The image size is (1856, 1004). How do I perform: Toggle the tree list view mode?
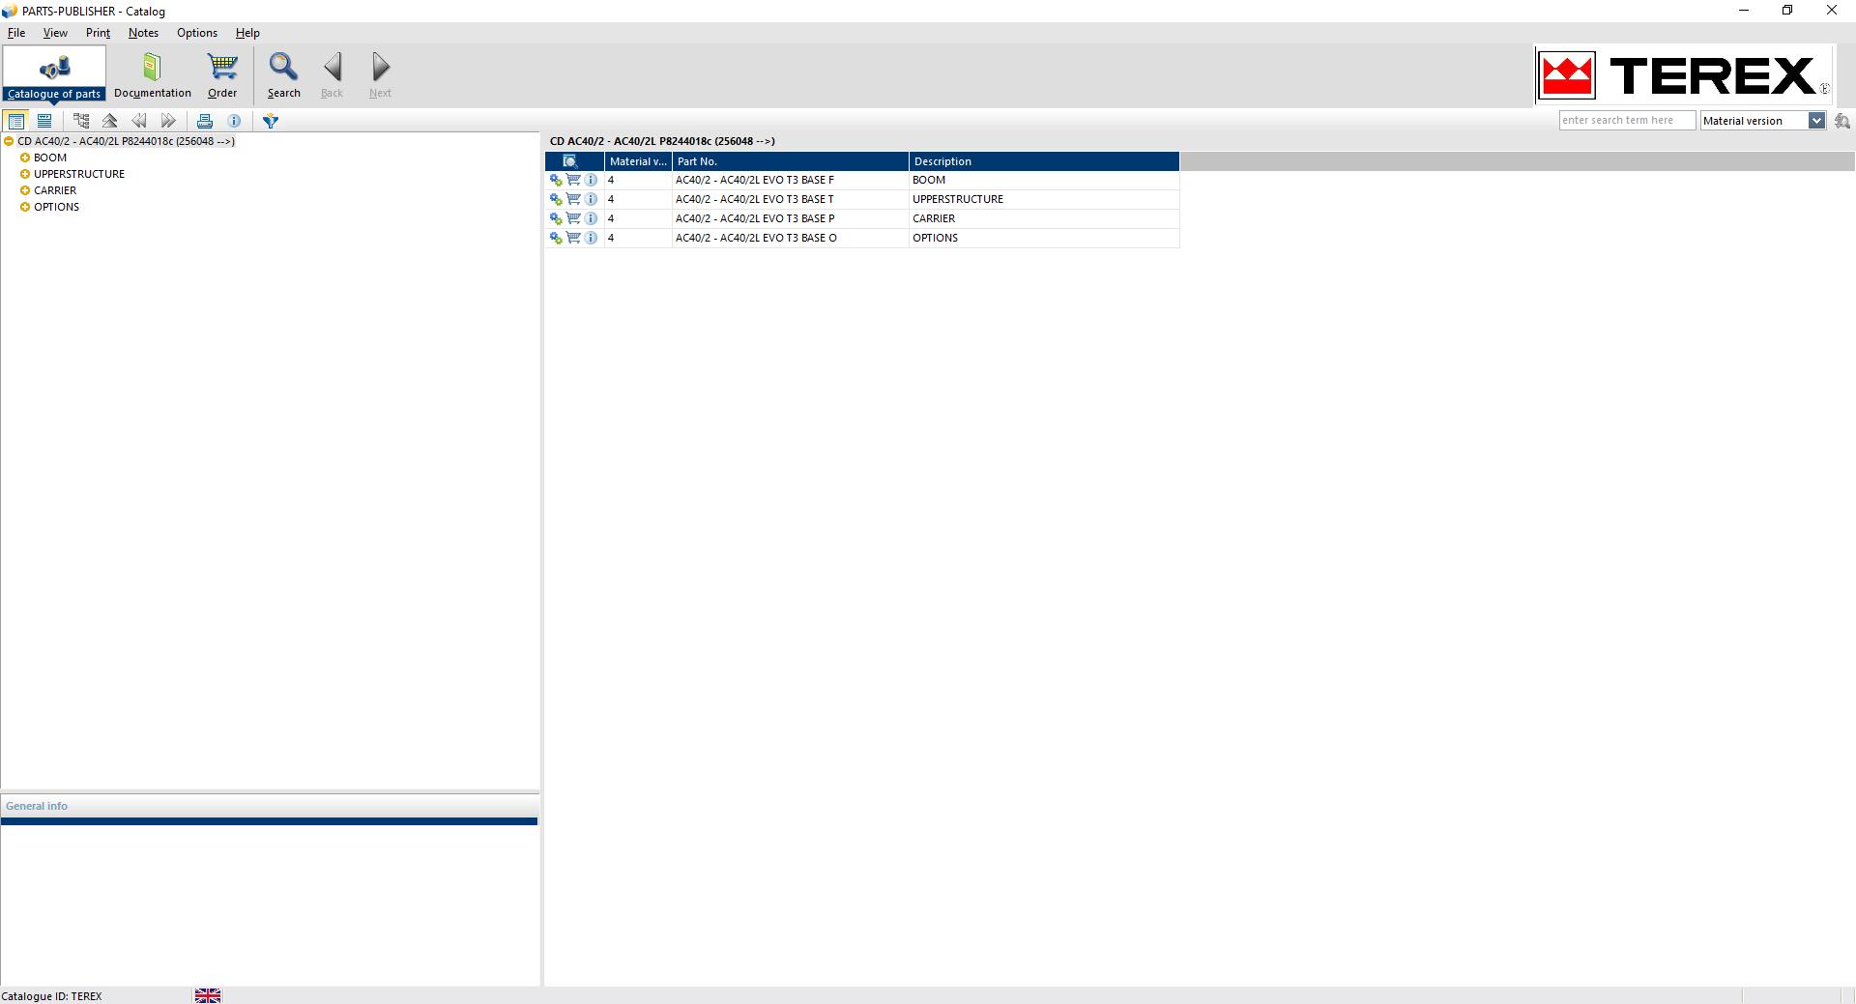tap(15, 121)
